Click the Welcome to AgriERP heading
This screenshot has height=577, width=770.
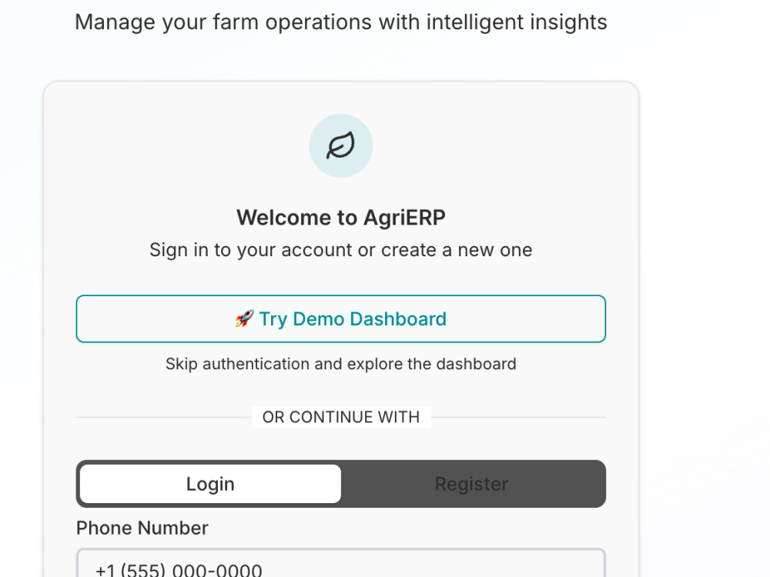point(341,218)
